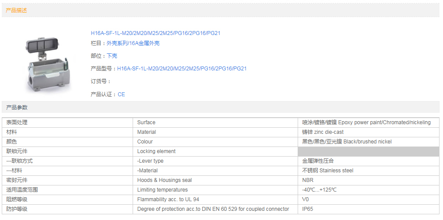
Task: Click the 下壳 part value
Action: [112, 56]
